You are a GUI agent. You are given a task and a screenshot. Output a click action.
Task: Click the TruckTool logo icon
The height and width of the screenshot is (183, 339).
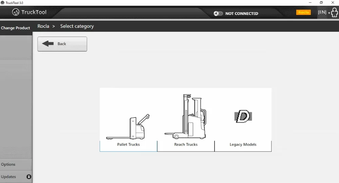click(16, 12)
